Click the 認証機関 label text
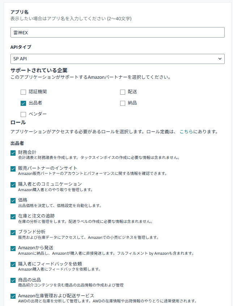The width and height of the screenshot is (233, 306). 38,92
